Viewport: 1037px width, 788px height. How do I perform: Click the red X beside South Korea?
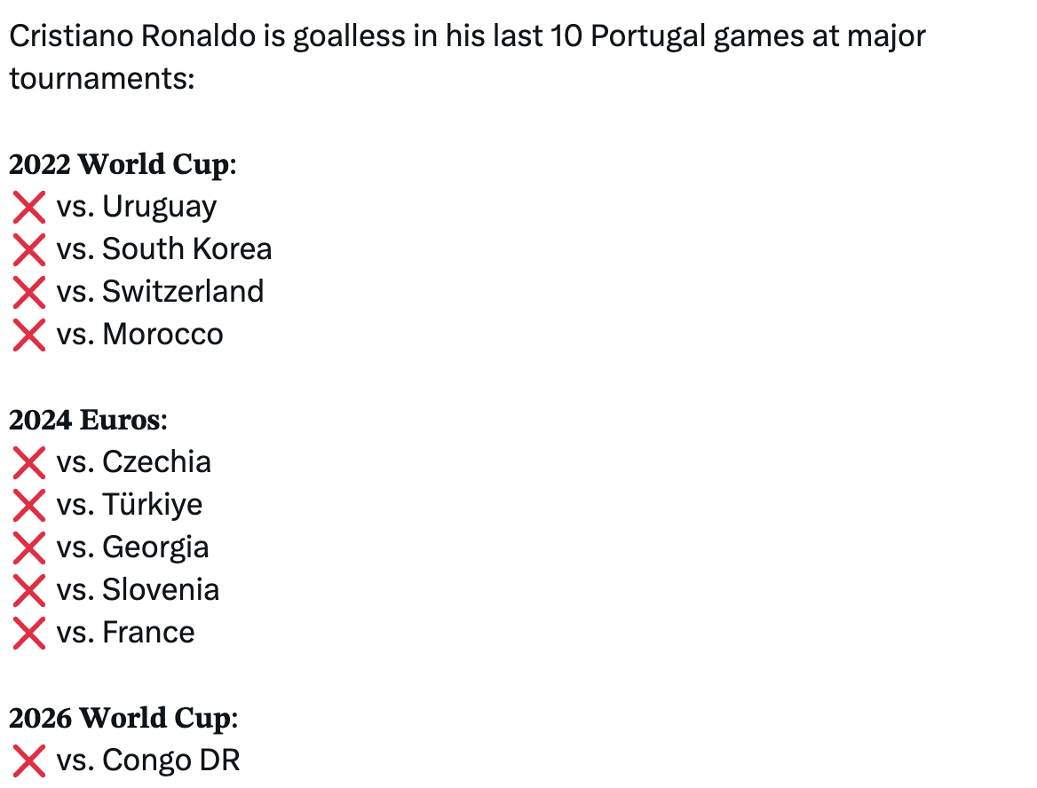pyautogui.click(x=29, y=250)
